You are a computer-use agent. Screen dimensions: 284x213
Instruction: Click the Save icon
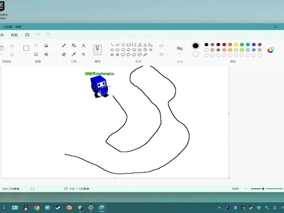pyautogui.click(x=27, y=35)
